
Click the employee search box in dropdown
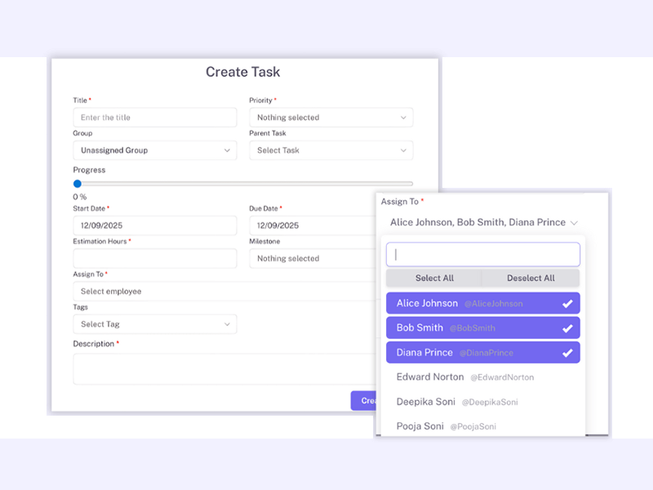[482, 255]
